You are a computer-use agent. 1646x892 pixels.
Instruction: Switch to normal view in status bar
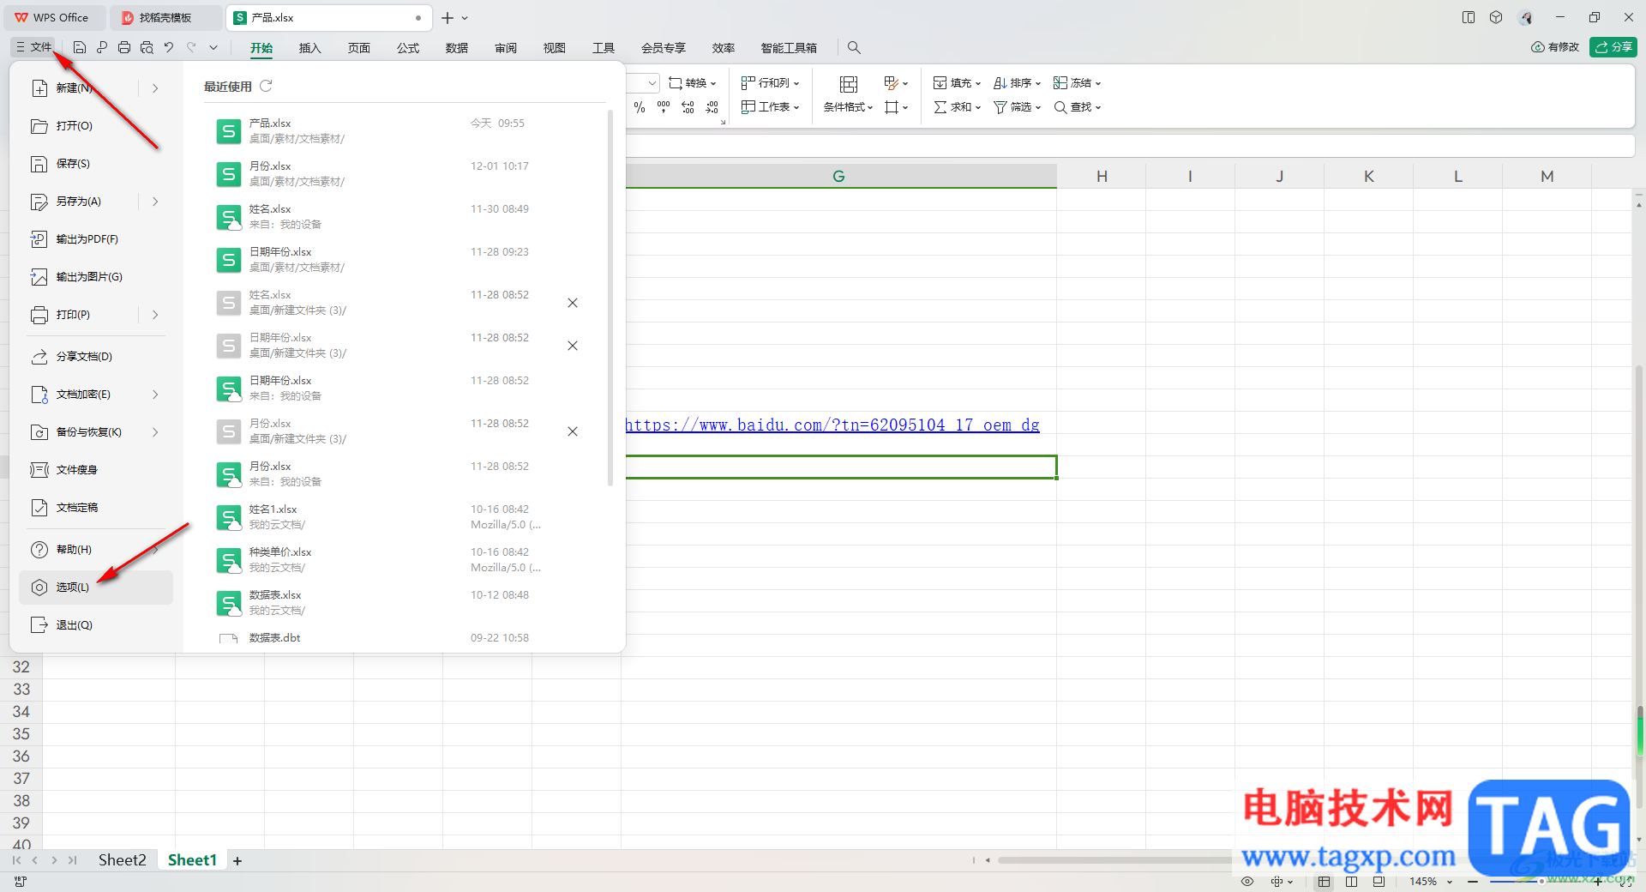pos(1325,881)
